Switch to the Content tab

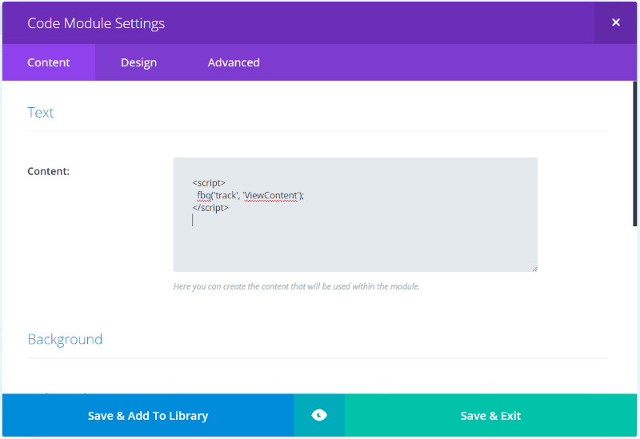49,62
